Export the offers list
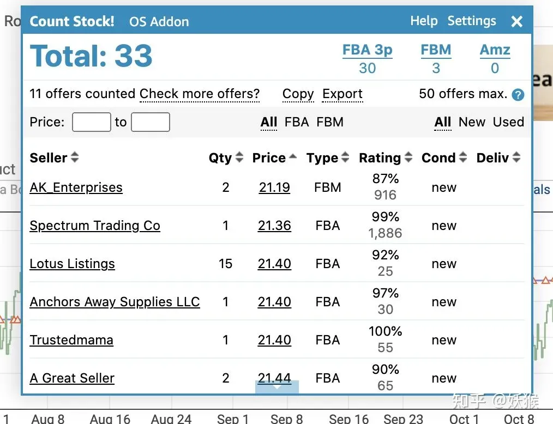This screenshot has height=424, width=553. coord(342,94)
